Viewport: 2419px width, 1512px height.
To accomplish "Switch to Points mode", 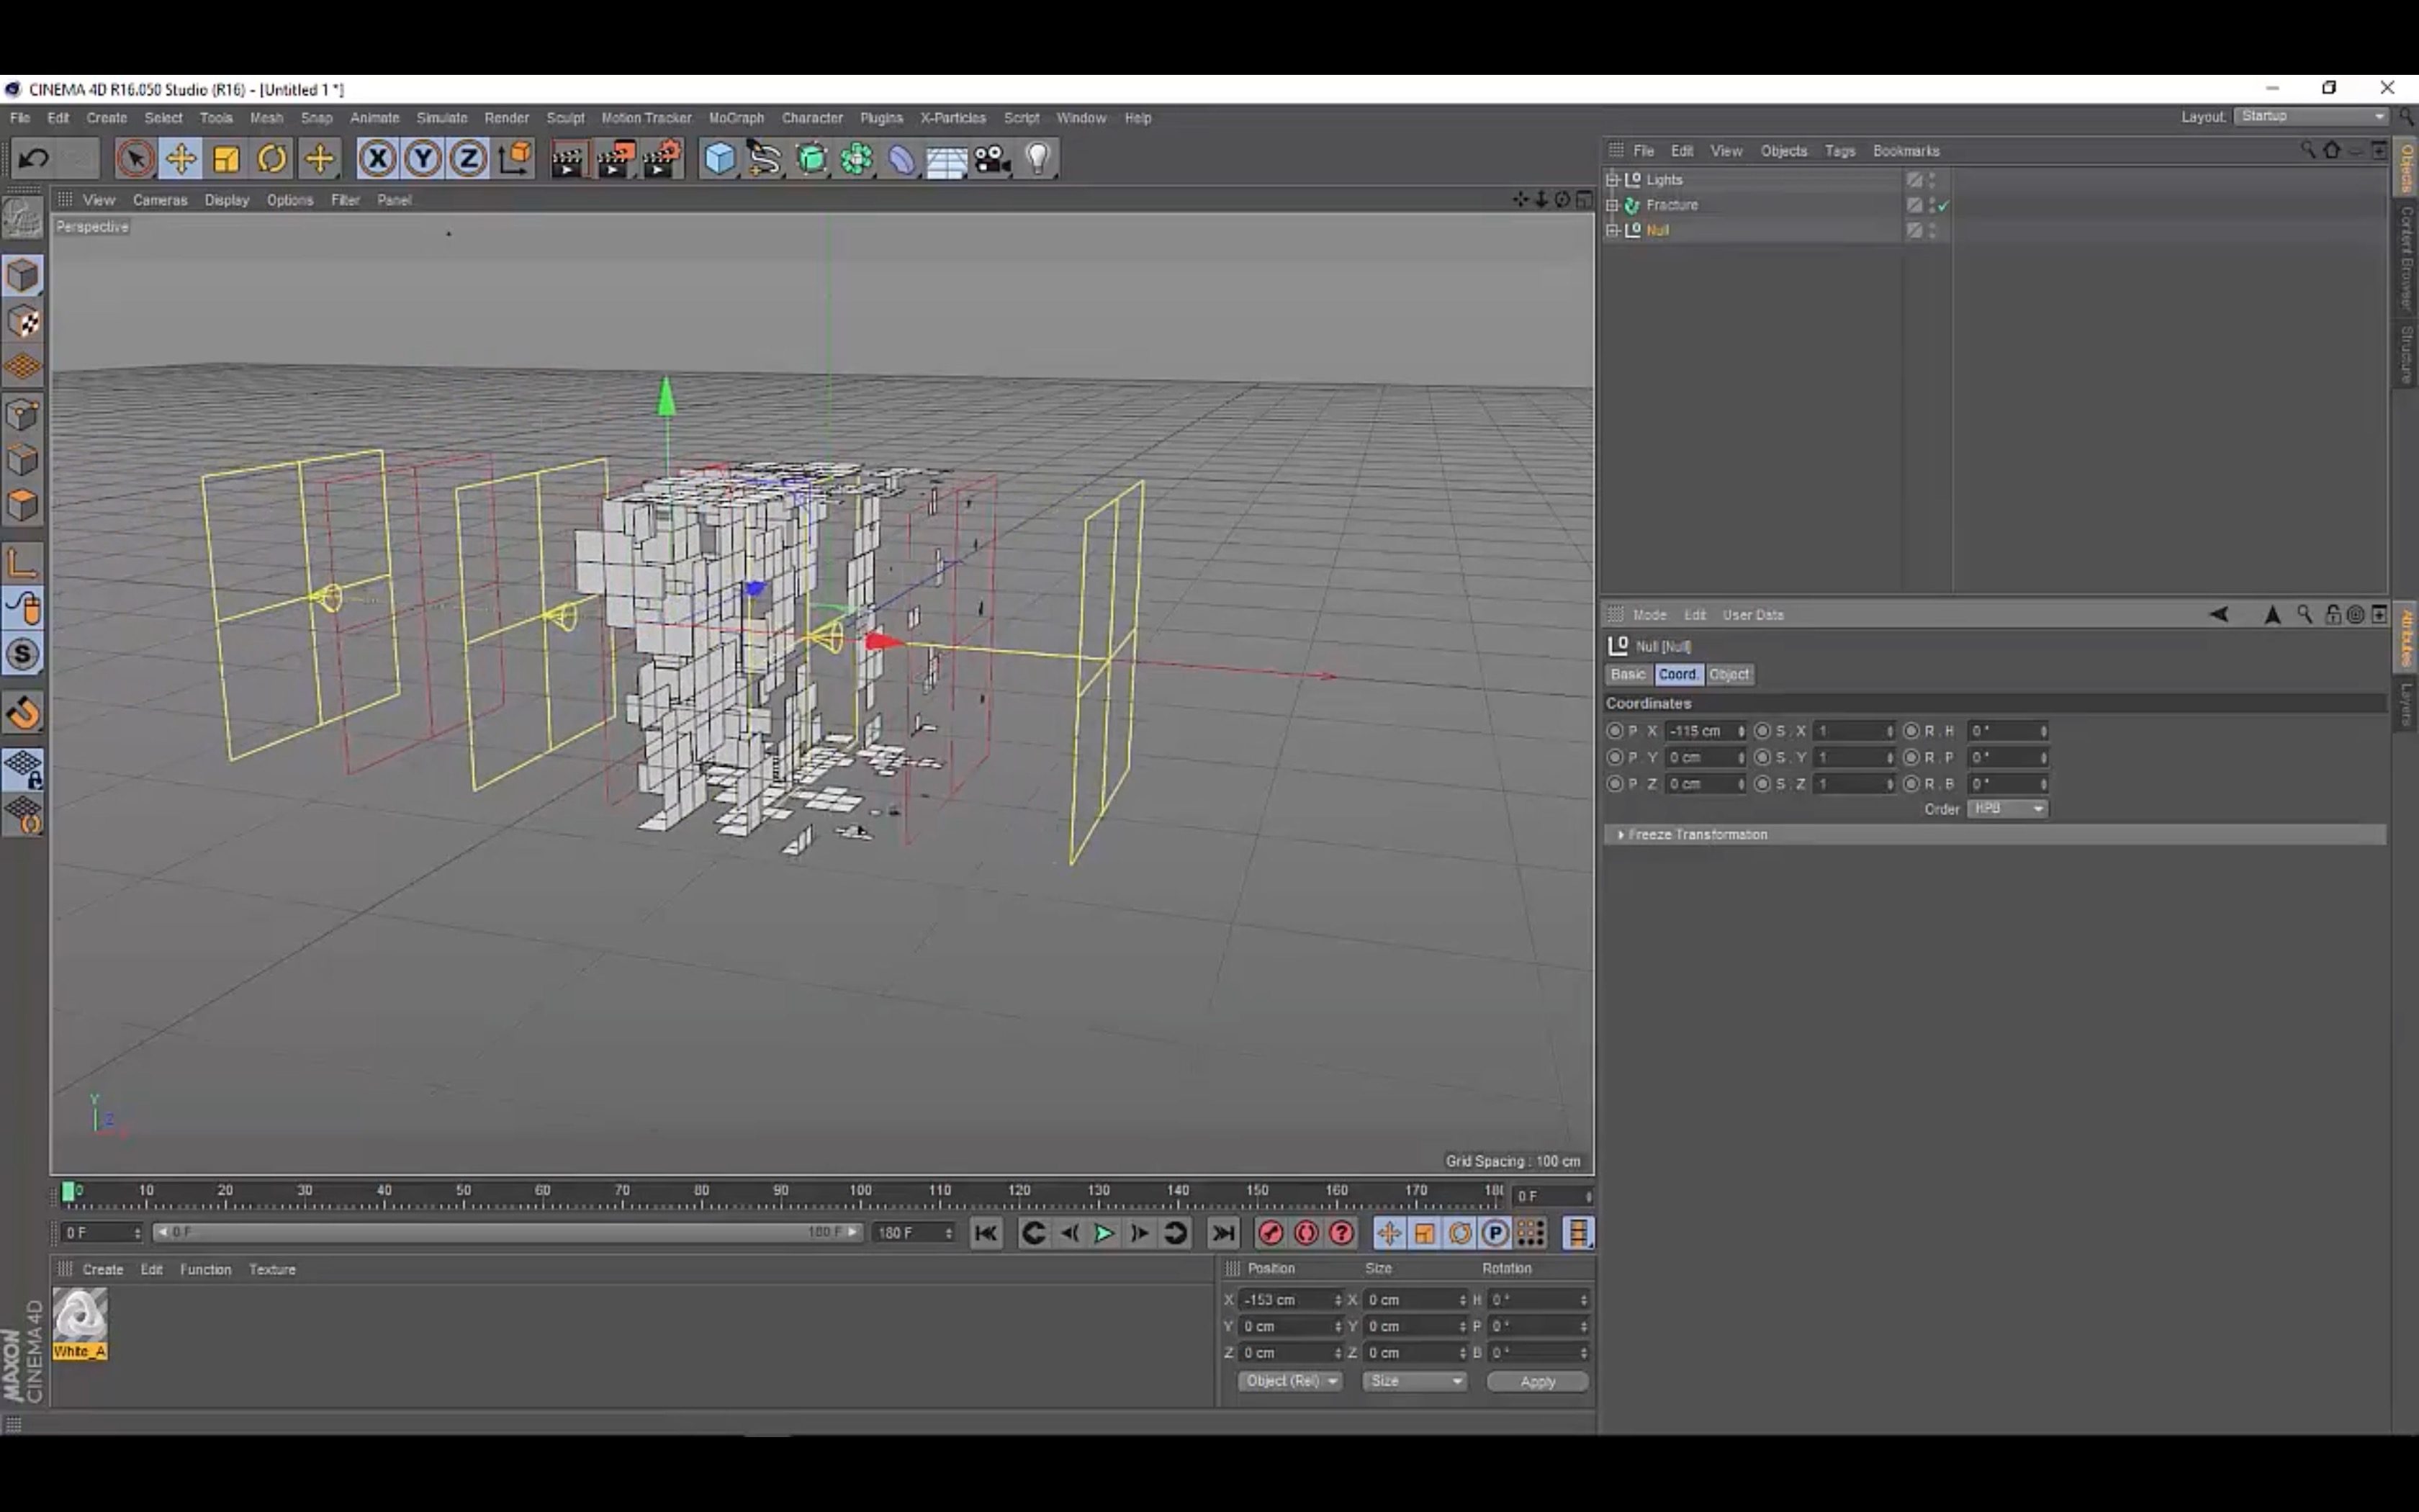I will pos(22,414).
